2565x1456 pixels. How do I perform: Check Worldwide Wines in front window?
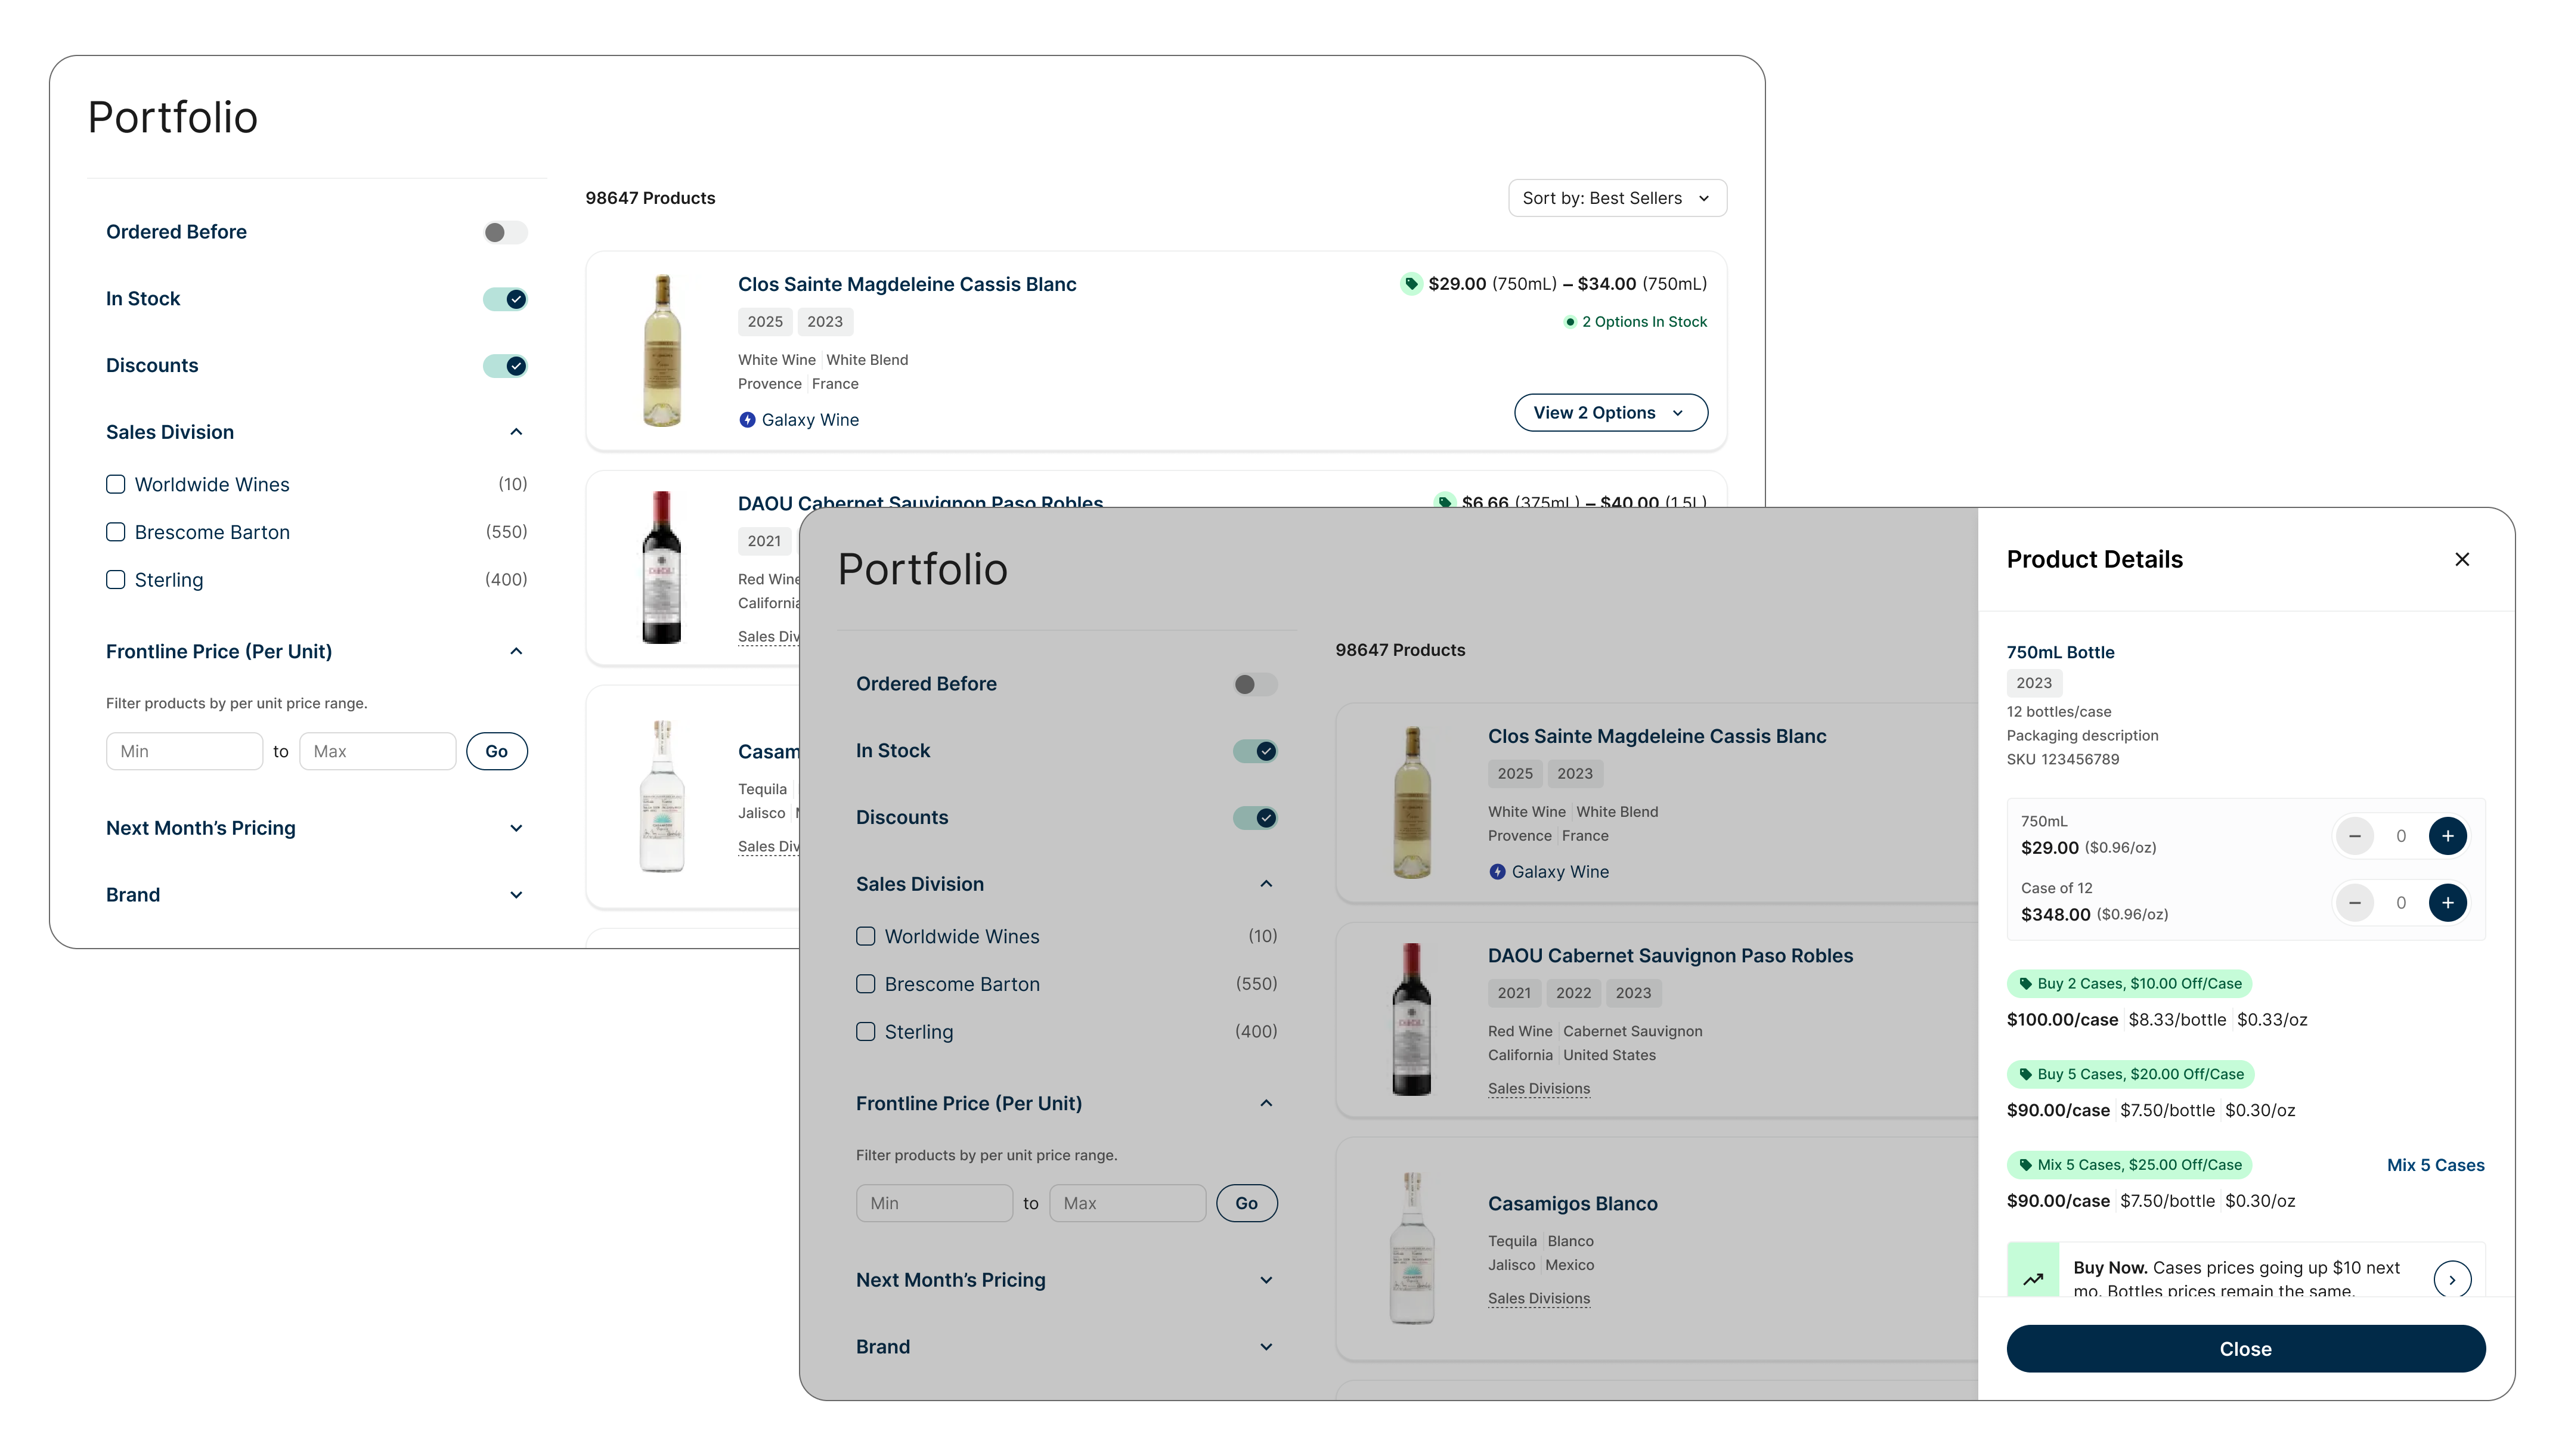866,937
